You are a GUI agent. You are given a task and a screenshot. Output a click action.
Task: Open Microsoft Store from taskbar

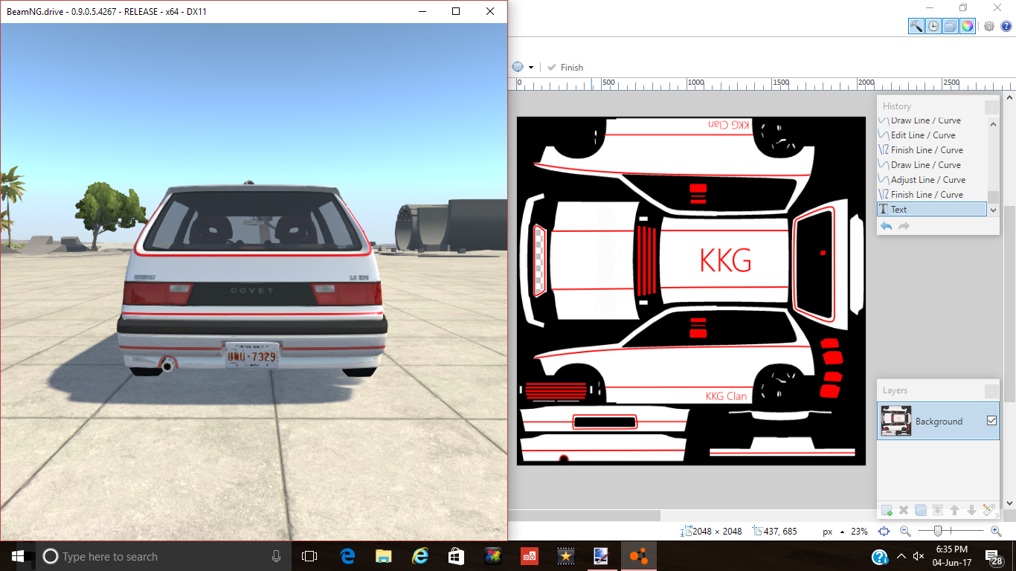click(x=456, y=556)
